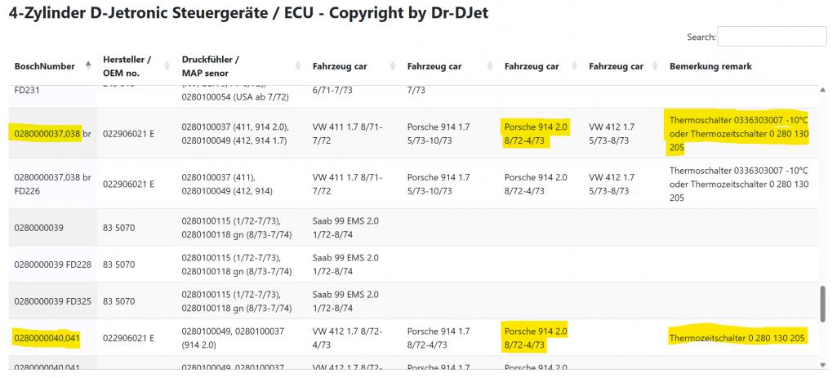Click highlighted Porsche 914 2.0 cell in 037,038 row
This screenshot has width=837, height=378.
(x=536, y=133)
